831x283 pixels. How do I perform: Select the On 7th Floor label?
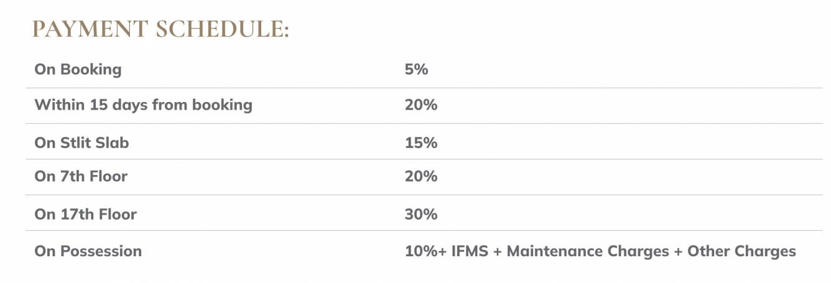point(81,177)
